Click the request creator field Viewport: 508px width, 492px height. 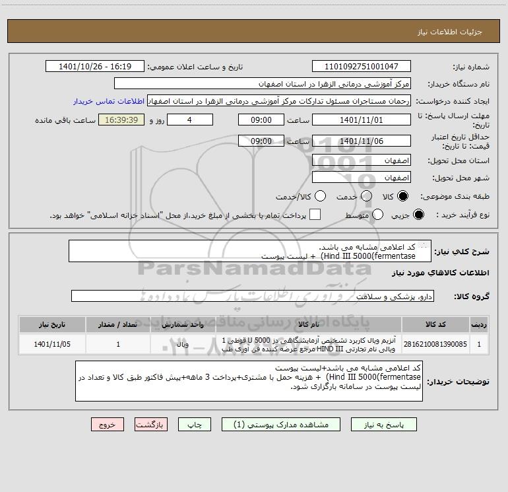coord(279,101)
